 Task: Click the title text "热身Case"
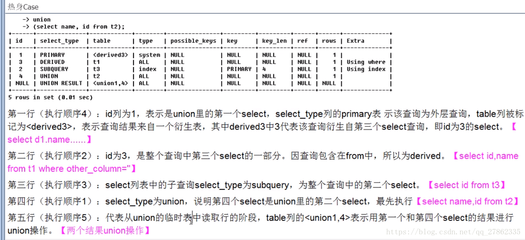[x=24, y=7]
